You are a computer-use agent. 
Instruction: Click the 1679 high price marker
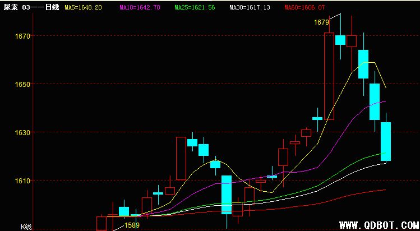tap(321, 22)
